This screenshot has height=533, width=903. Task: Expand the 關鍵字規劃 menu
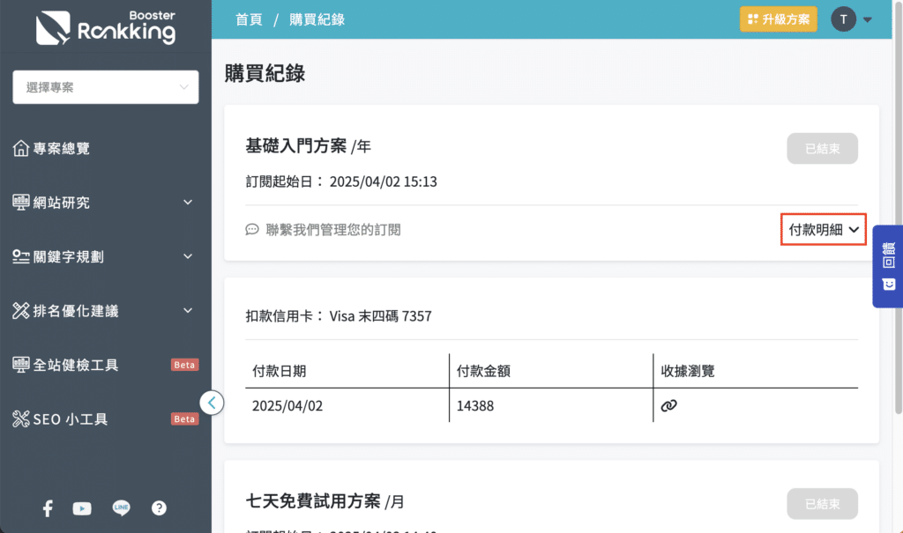click(x=106, y=256)
